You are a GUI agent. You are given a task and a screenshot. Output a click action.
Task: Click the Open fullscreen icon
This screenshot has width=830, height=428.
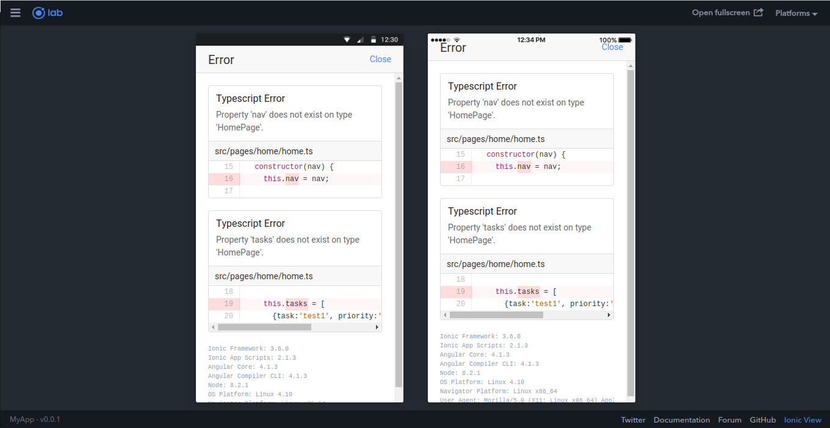tap(758, 12)
